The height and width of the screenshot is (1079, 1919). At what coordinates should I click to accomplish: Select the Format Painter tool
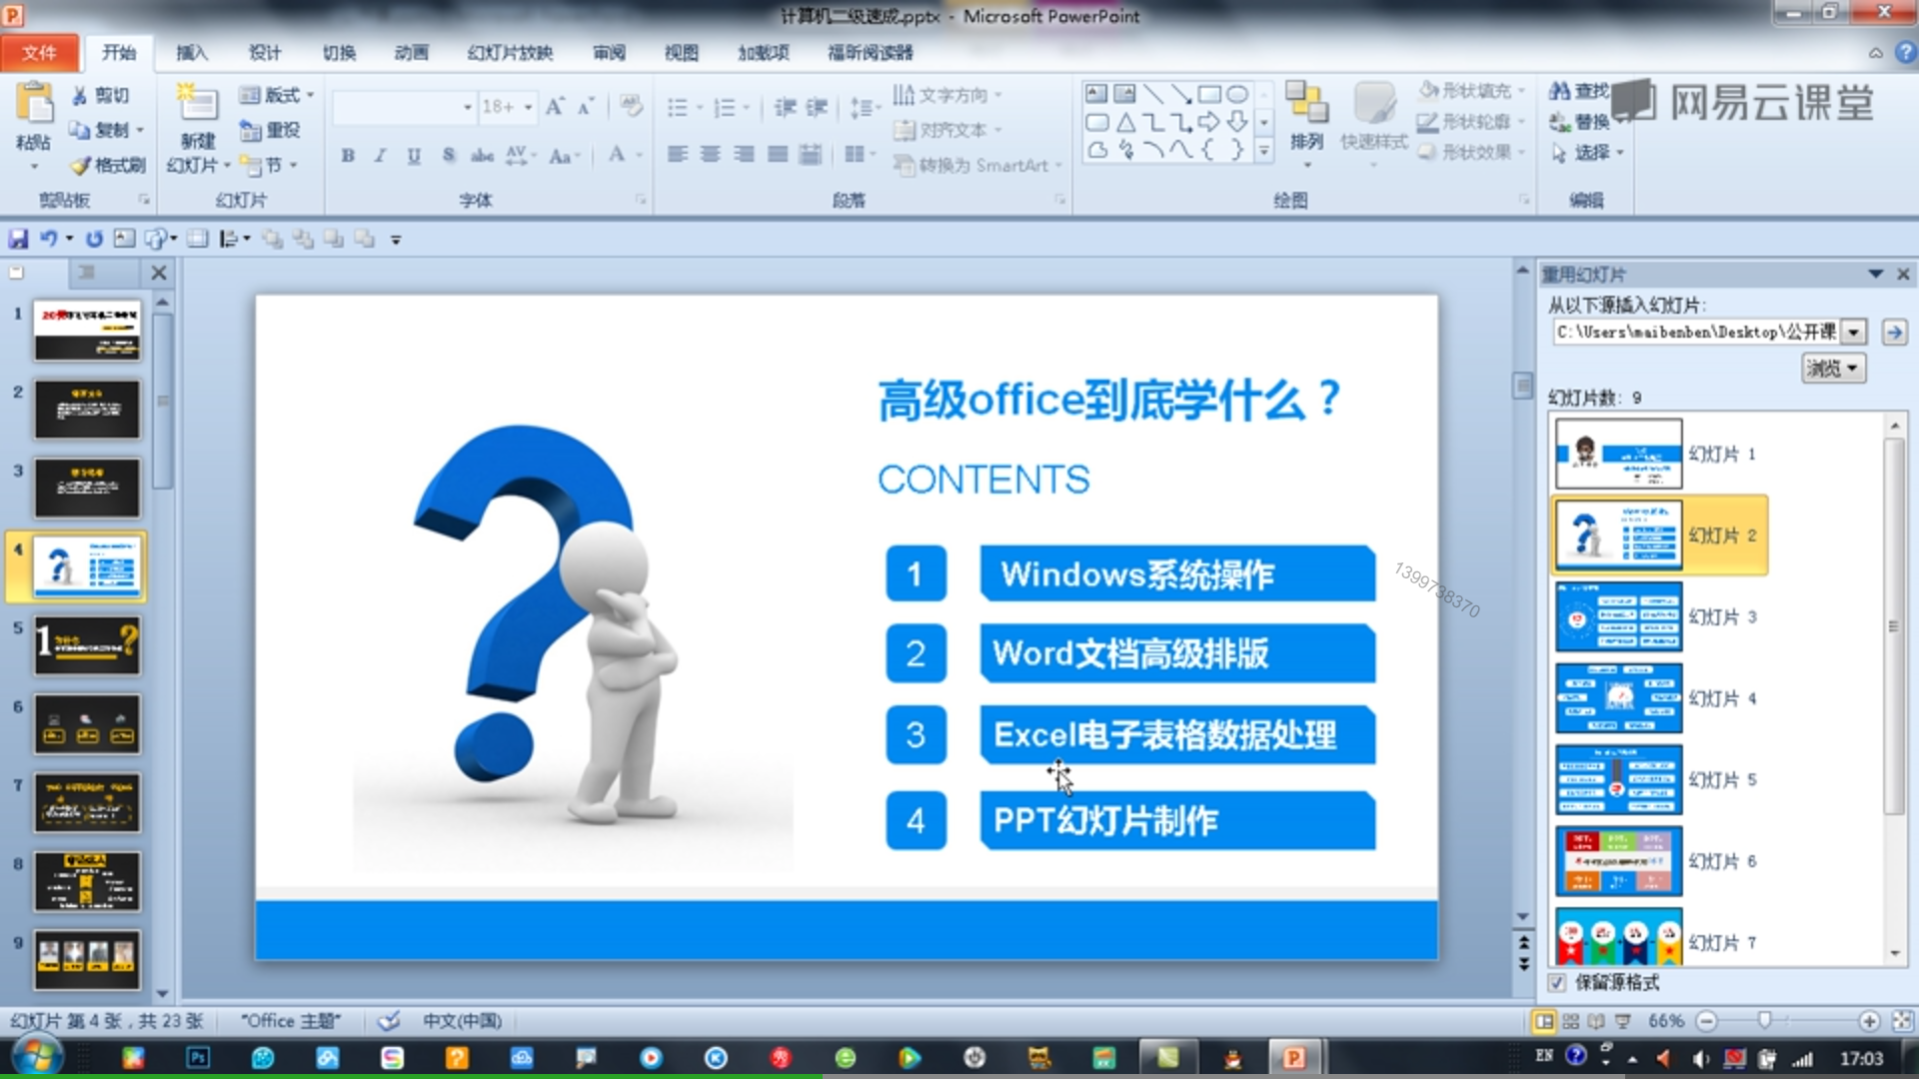tap(107, 166)
